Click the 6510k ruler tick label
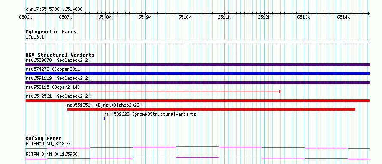This screenshot has width=382, height=164. click(x=185, y=18)
